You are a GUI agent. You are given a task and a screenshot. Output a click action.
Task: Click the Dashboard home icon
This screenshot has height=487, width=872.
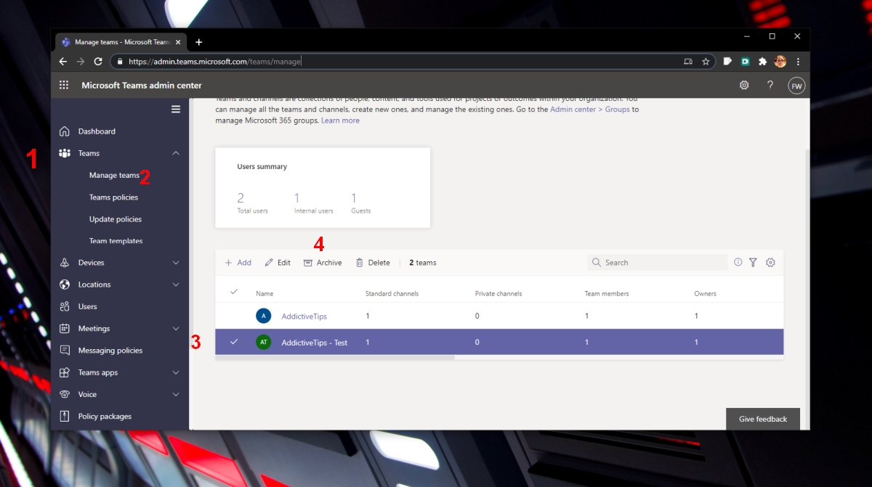point(65,131)
